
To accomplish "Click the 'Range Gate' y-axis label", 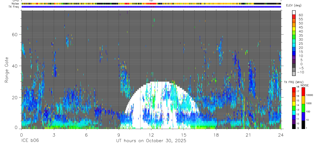I will pos(7,70).
